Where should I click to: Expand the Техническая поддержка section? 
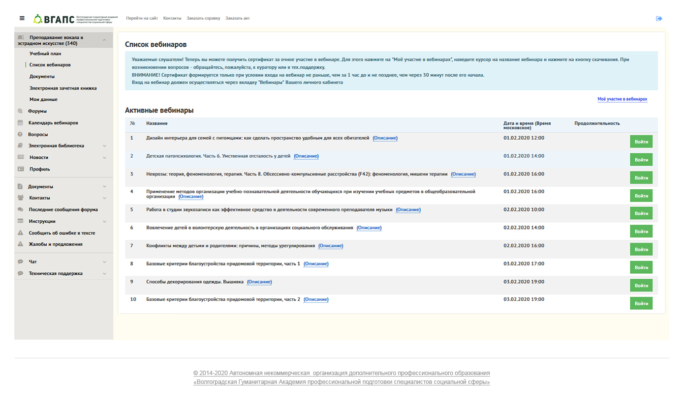coord(104,274)
